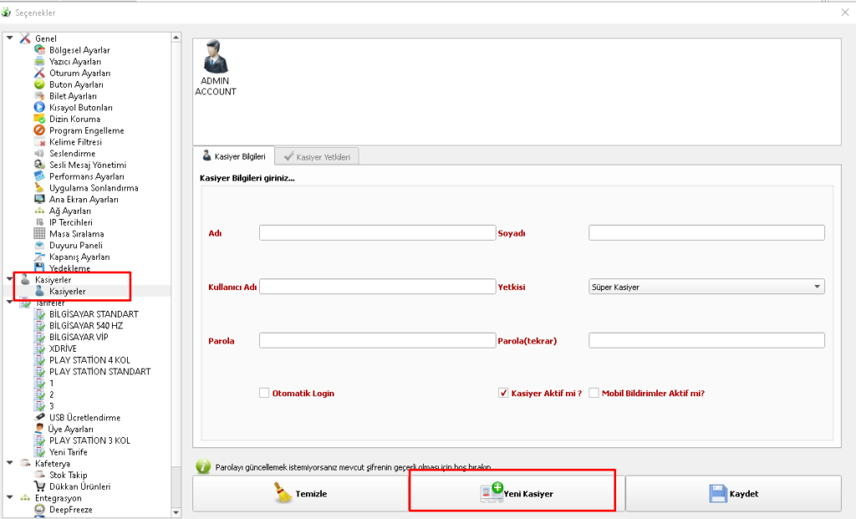Viewport: 856px width, 519px height.
Task: Click the Kaydet floppy disk icon
Action: 717,493
